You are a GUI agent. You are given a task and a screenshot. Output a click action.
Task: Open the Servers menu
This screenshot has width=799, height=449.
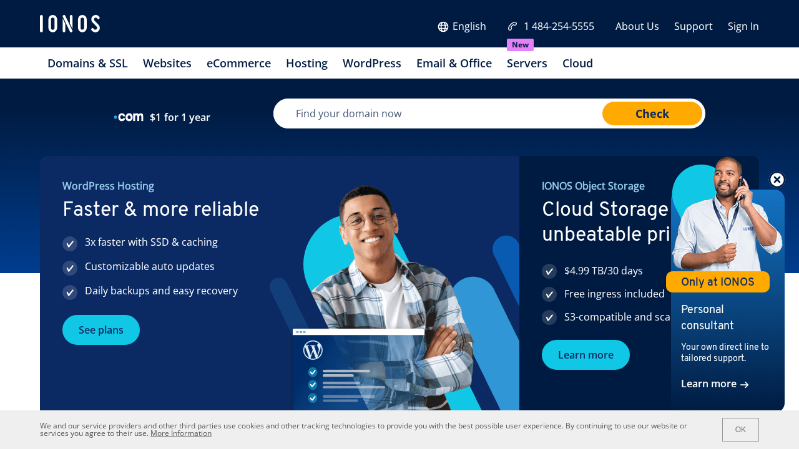tap(527, 63)
